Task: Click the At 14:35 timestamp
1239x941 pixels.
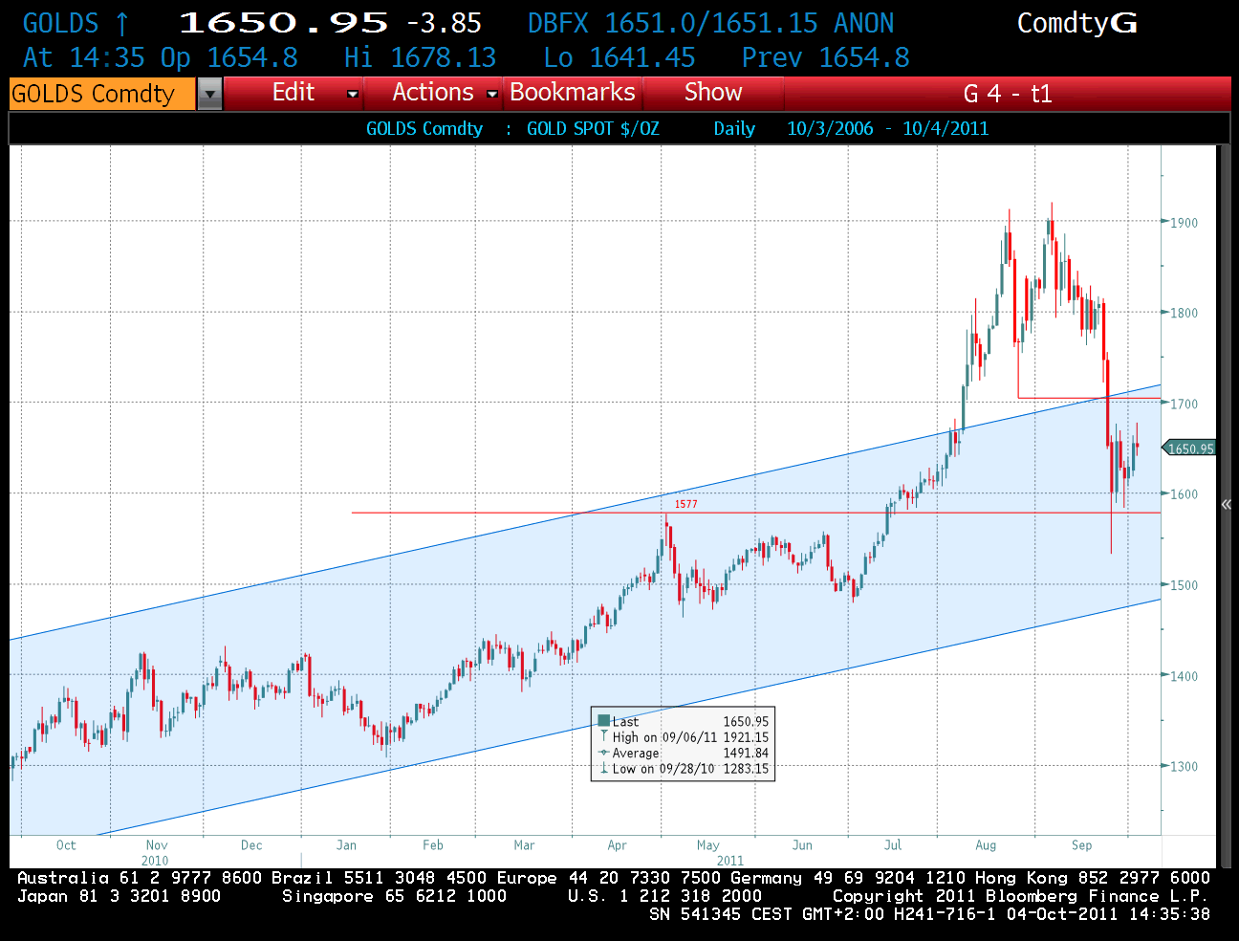Action: click(84, 58)
